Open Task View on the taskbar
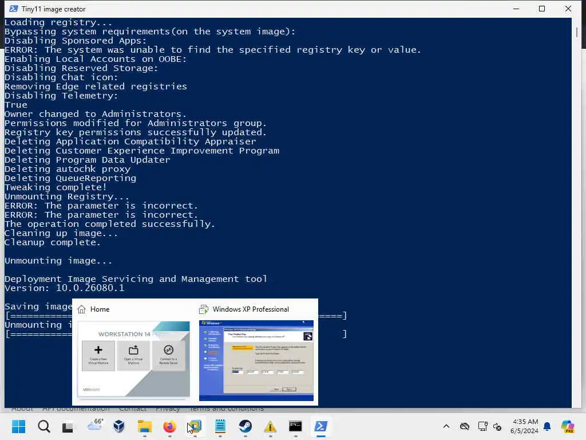 [68, 426]
